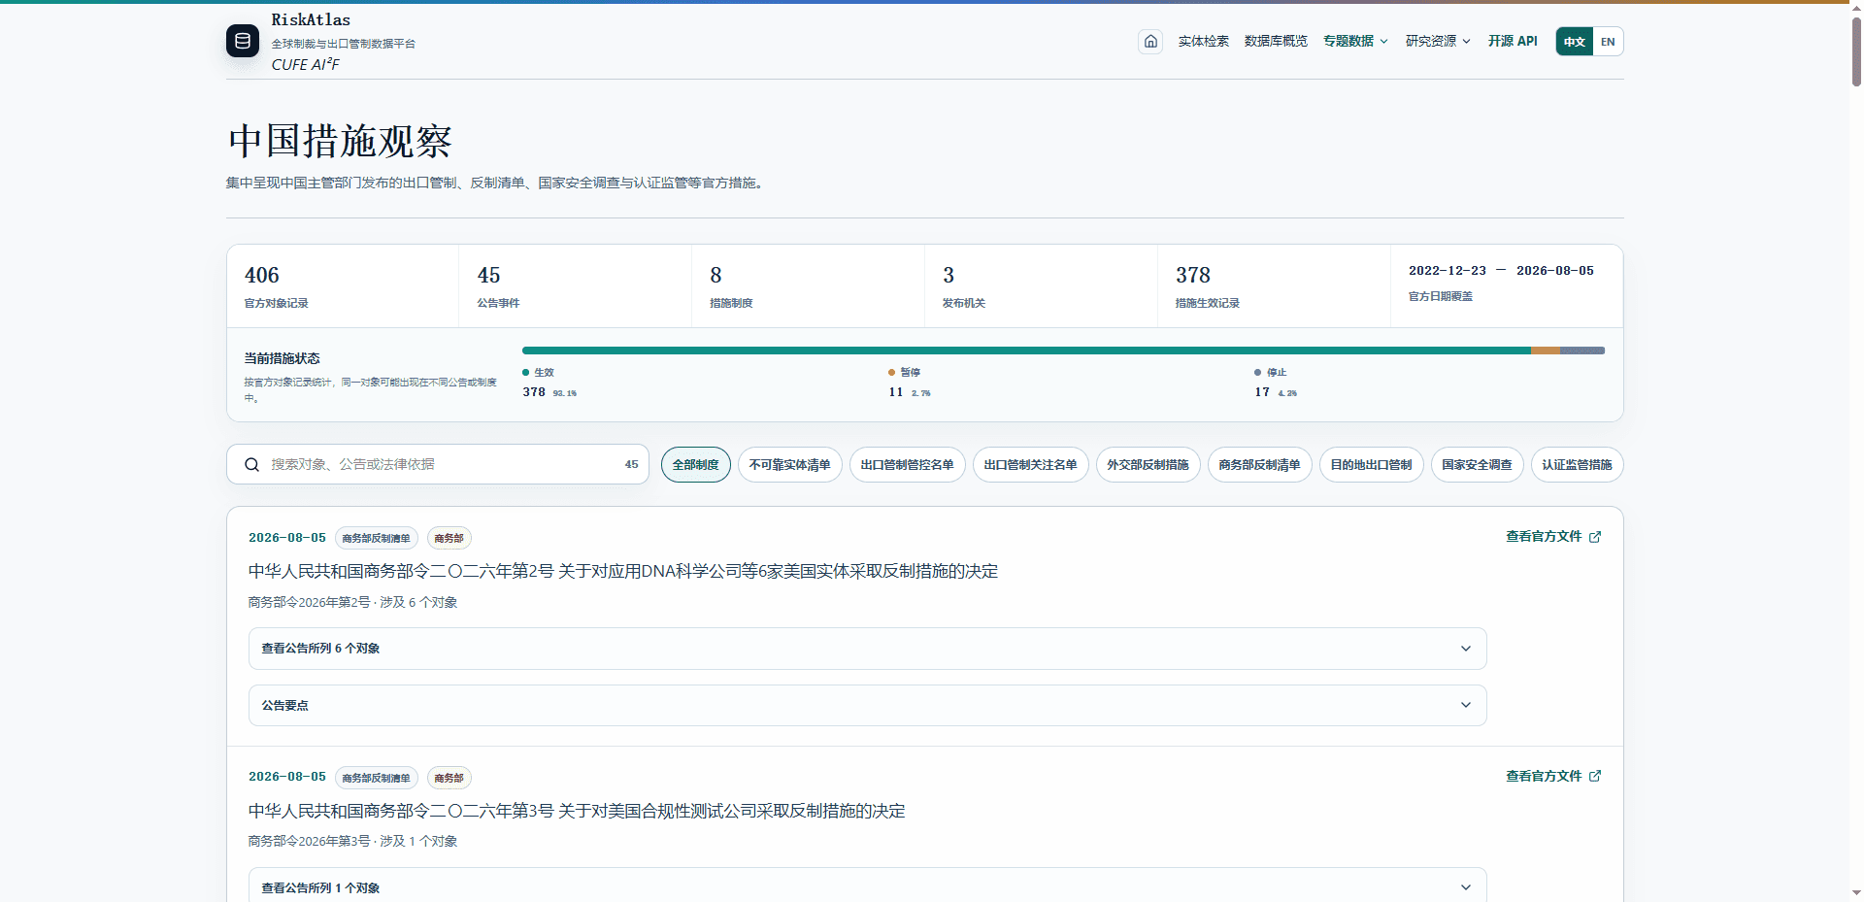Filter by 认证监管措施
This screenshot has width=1864, height=902.
point(1577,464)
